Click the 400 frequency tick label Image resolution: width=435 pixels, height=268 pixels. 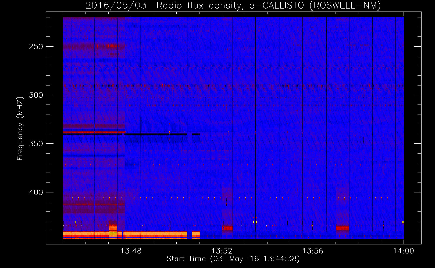coord(36,192)
